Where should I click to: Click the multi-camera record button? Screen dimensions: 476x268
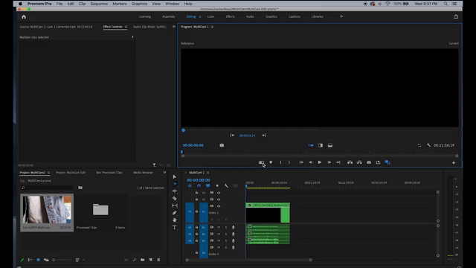(x=261, y=162)
